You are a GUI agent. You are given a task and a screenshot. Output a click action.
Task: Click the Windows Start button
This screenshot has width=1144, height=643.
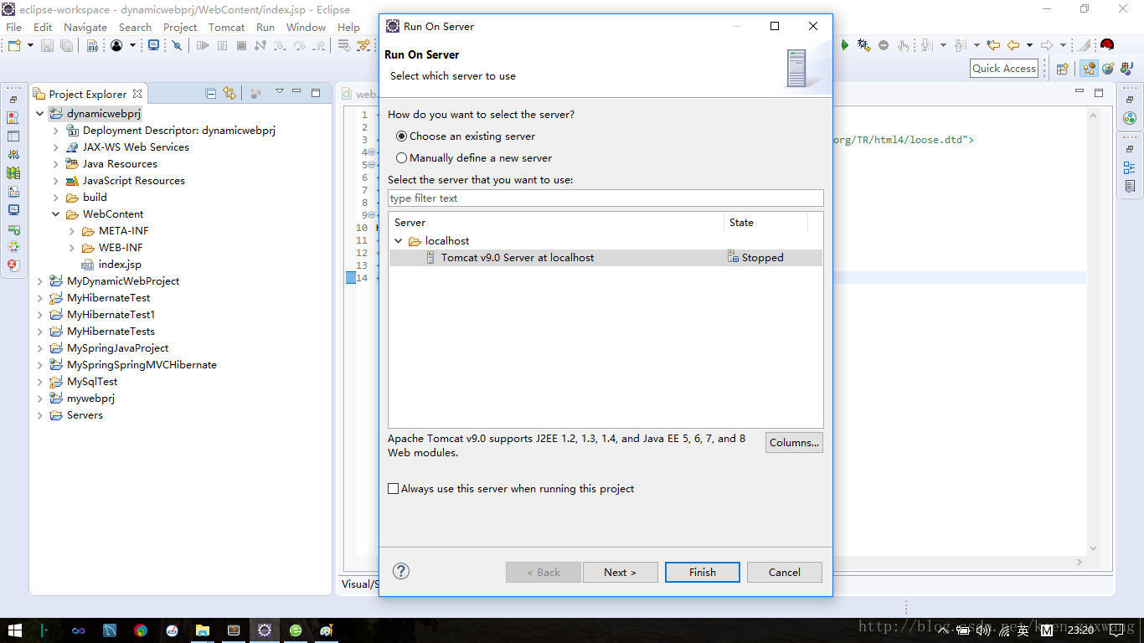[15, 630]
